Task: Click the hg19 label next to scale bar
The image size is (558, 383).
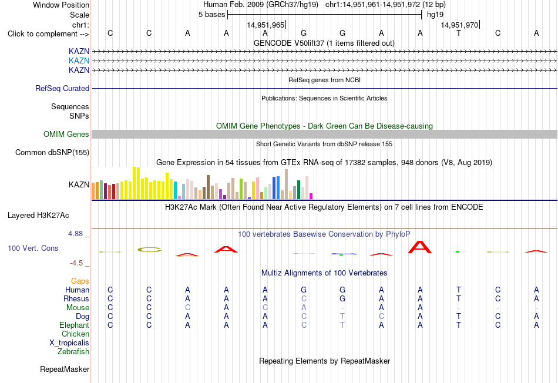Action: click(x=435, y=15)
